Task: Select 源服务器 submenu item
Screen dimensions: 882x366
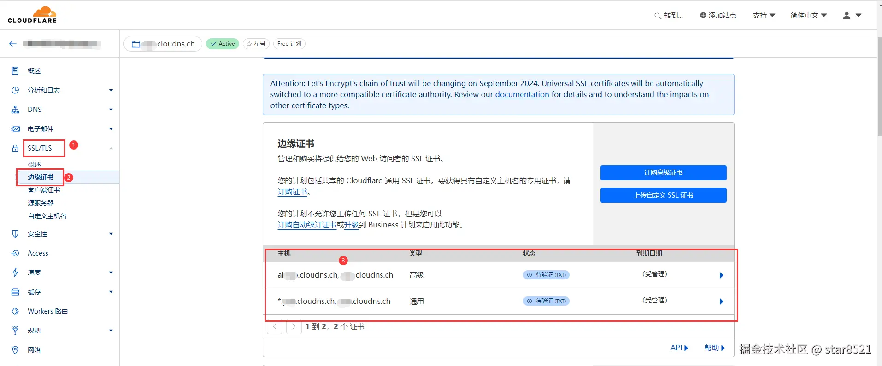Action: tap(41, 203)
